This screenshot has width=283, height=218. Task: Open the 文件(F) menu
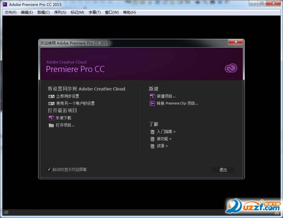click(x=11, y=12)
